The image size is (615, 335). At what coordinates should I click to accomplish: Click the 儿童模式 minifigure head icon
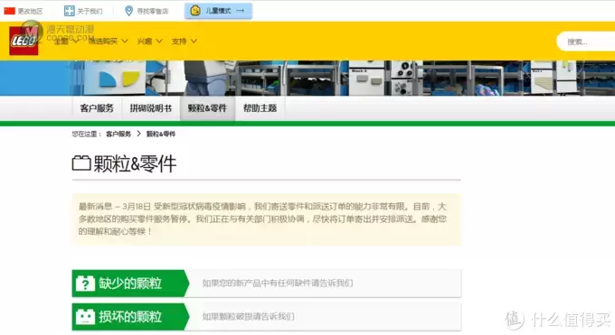click(x=195, y=11)
